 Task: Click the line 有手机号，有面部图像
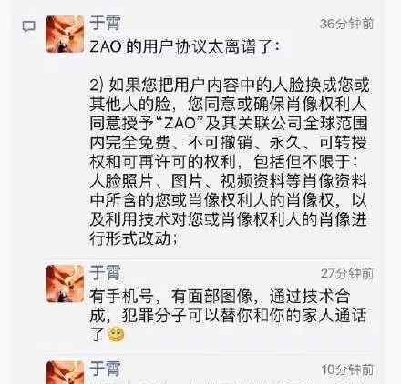pos(220,297)
